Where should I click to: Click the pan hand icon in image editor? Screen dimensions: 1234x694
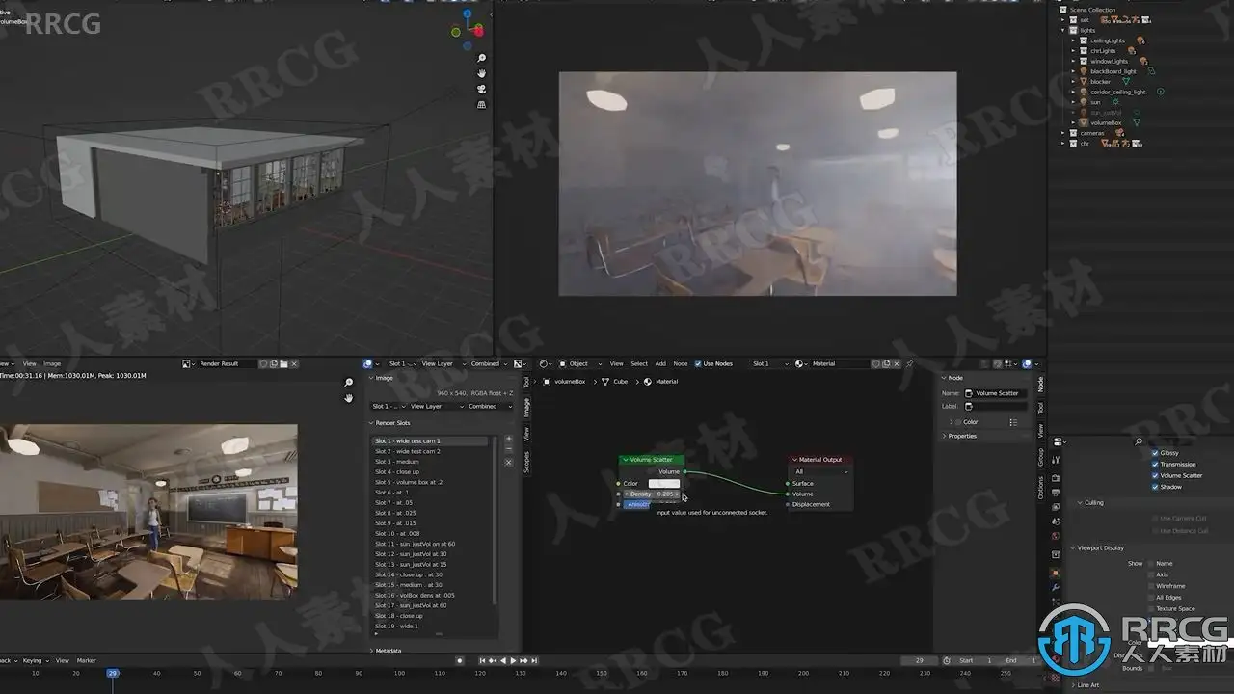pos(349,397)
